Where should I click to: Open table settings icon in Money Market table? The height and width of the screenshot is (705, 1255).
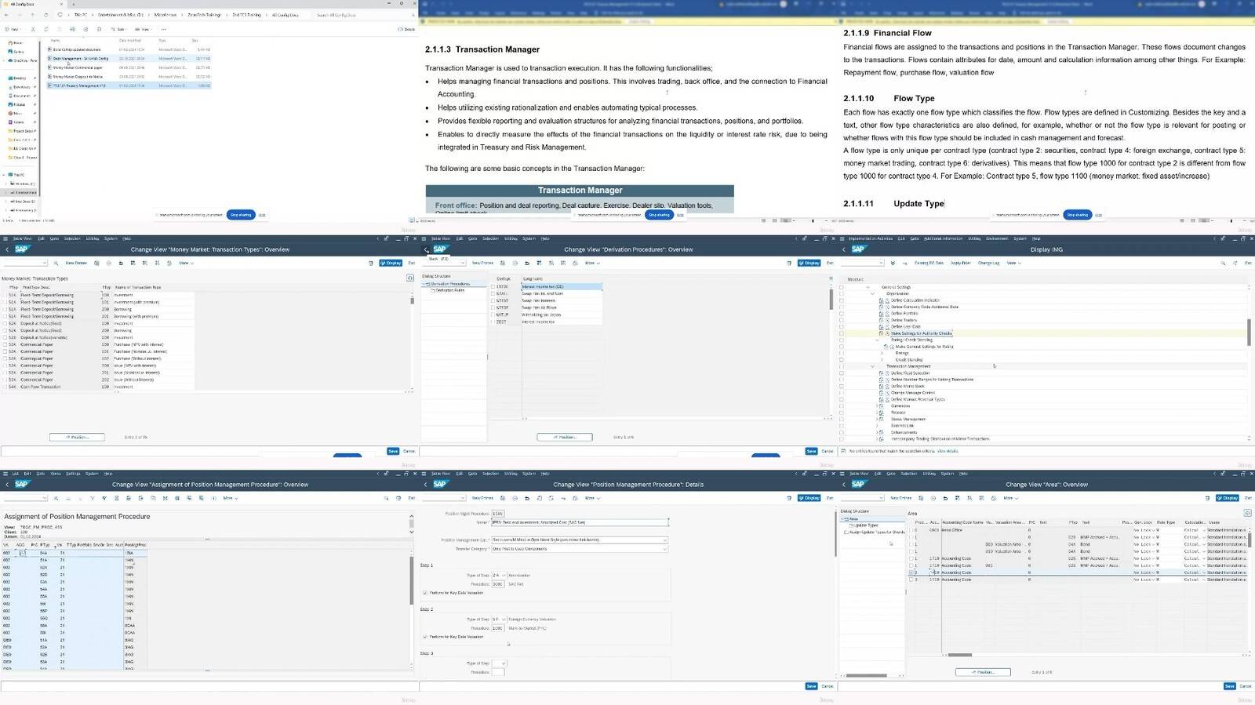tap(410, 278)
